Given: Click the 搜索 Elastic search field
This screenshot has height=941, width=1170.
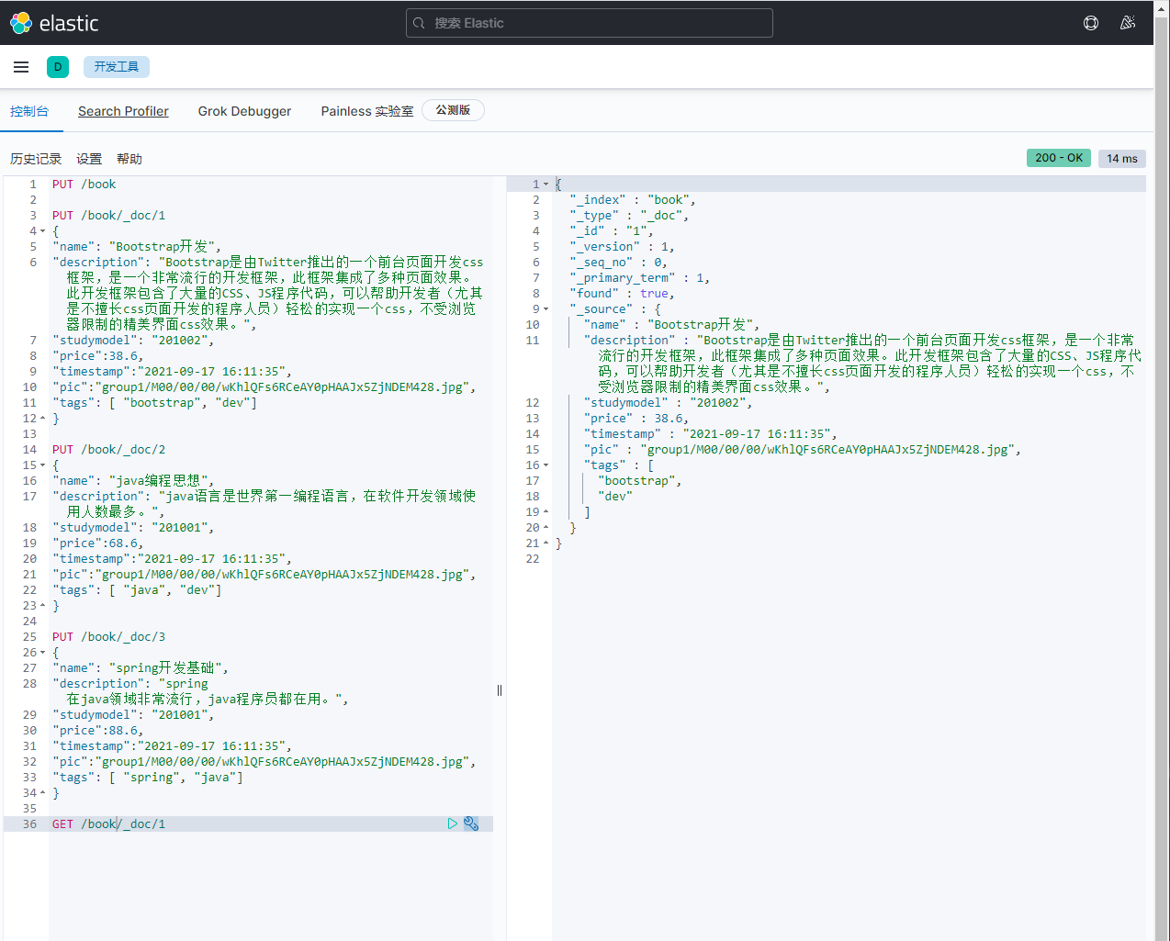Looking at the screenshot, I should [589, 23].
